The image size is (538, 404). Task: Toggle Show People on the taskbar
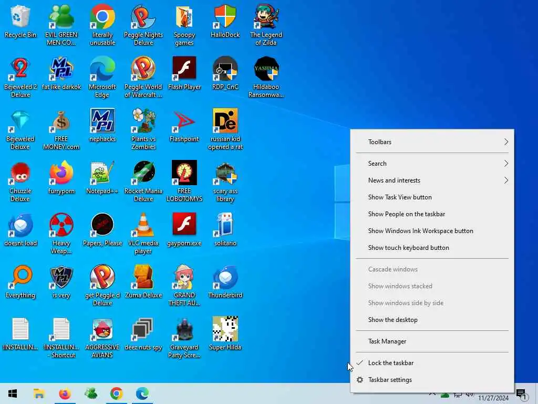pos(432,214)
